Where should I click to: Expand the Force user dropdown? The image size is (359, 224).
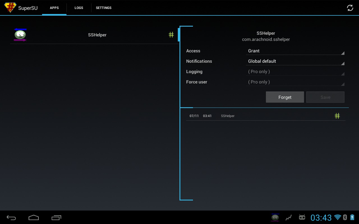tap(295, 82)
